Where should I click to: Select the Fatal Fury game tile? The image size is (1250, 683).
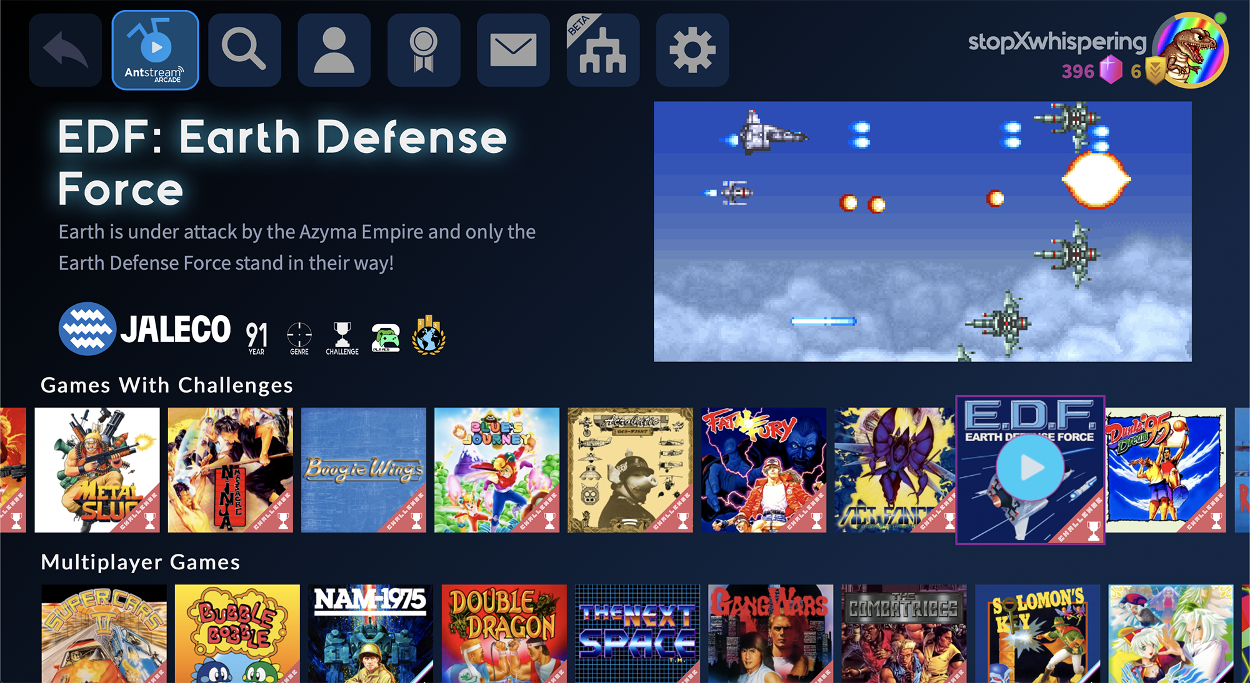[x=763, y=469]
